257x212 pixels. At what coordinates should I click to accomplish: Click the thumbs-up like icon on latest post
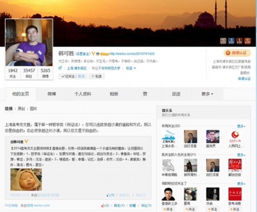point(103,205)
